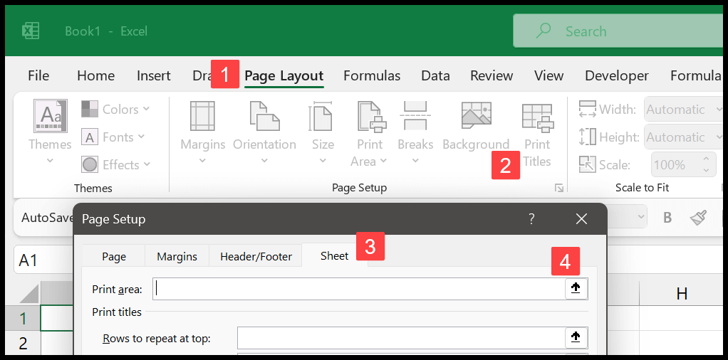Click the Print Titles button

pyautogui.click(x=537, y=134)
